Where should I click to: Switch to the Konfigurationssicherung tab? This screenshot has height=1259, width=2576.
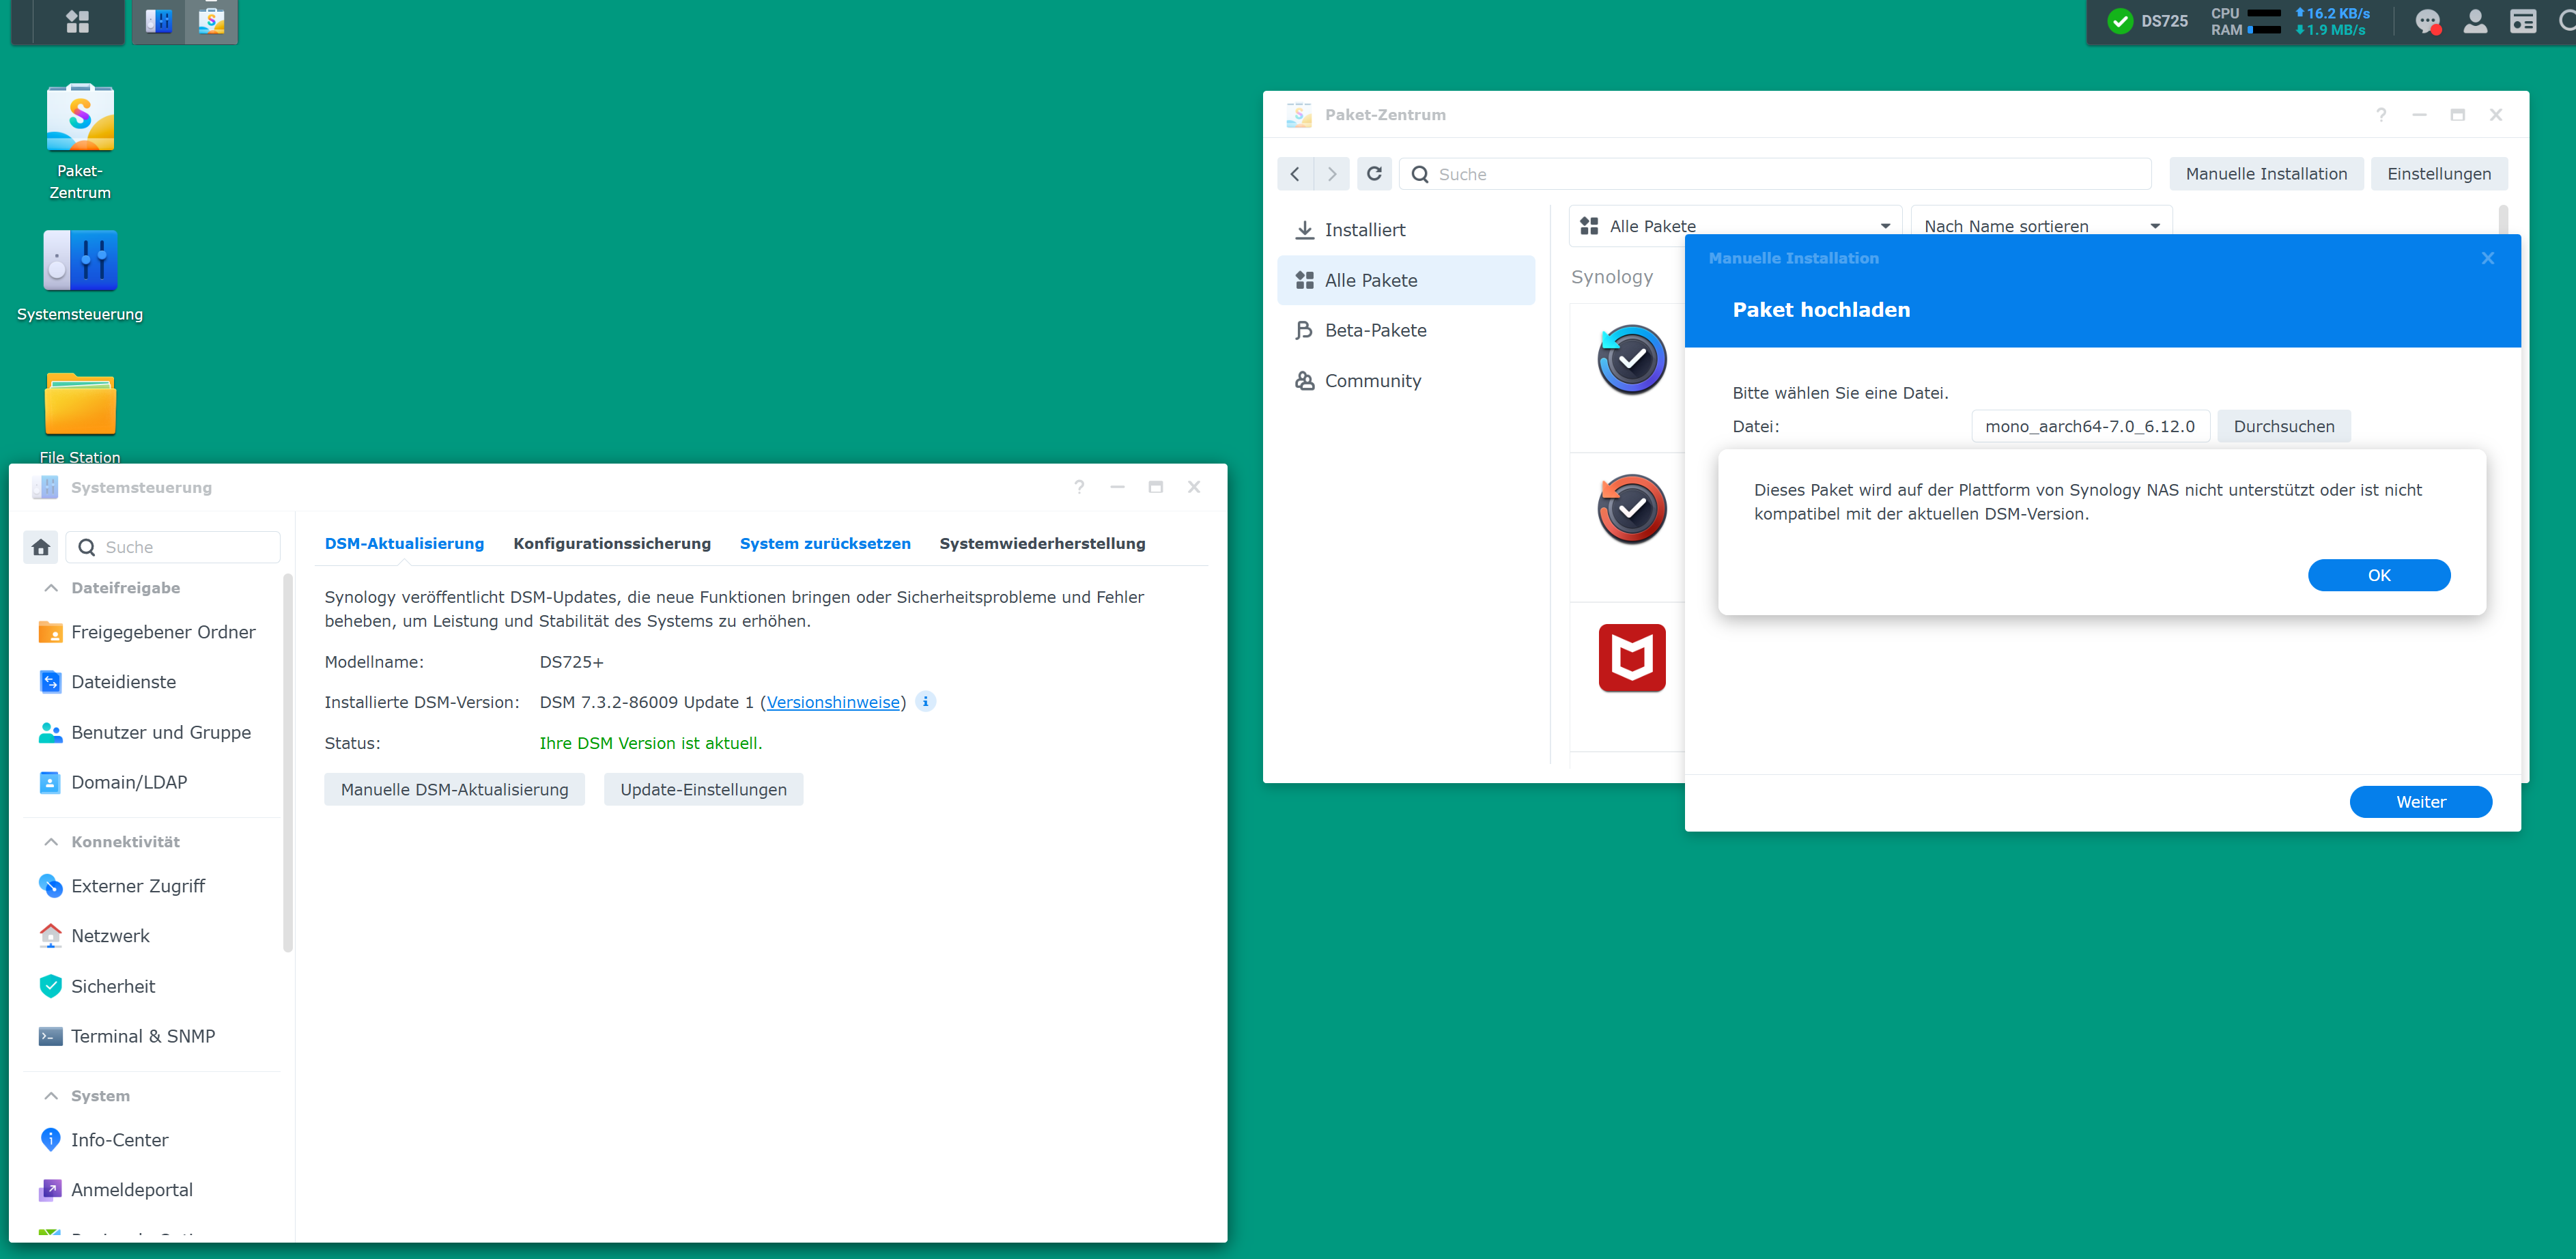611,543
